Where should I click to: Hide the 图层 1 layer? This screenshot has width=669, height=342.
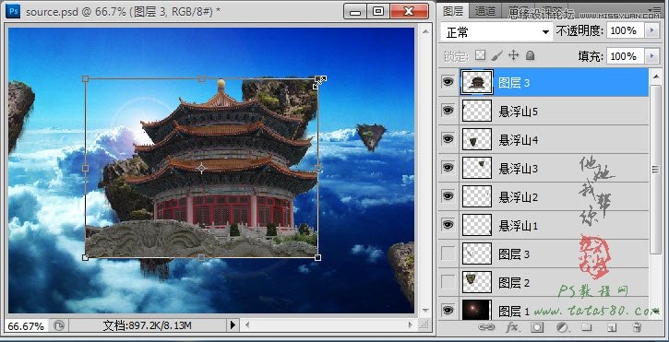(448, 311)
